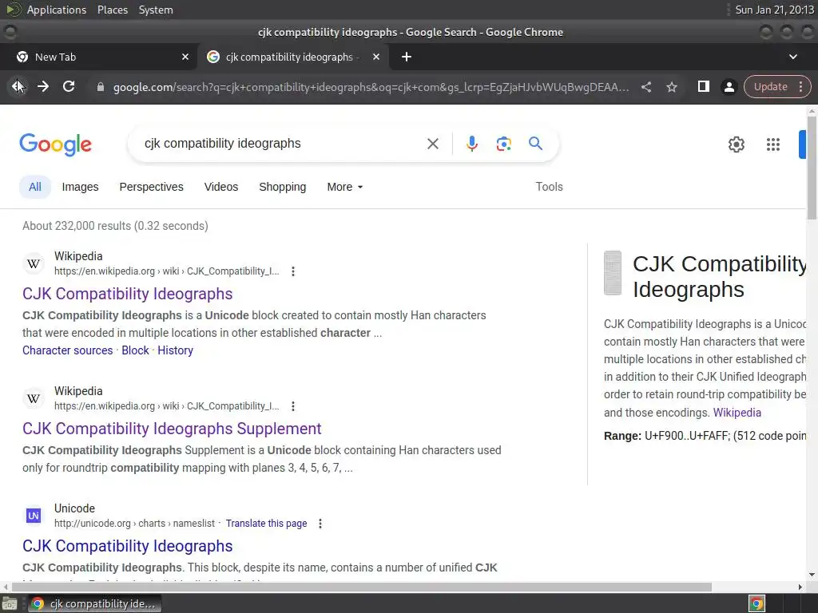Open options for Ideographs Supplement result
Image resolution: width=818 pixels, height=613 pixels.
click(293, 406)
